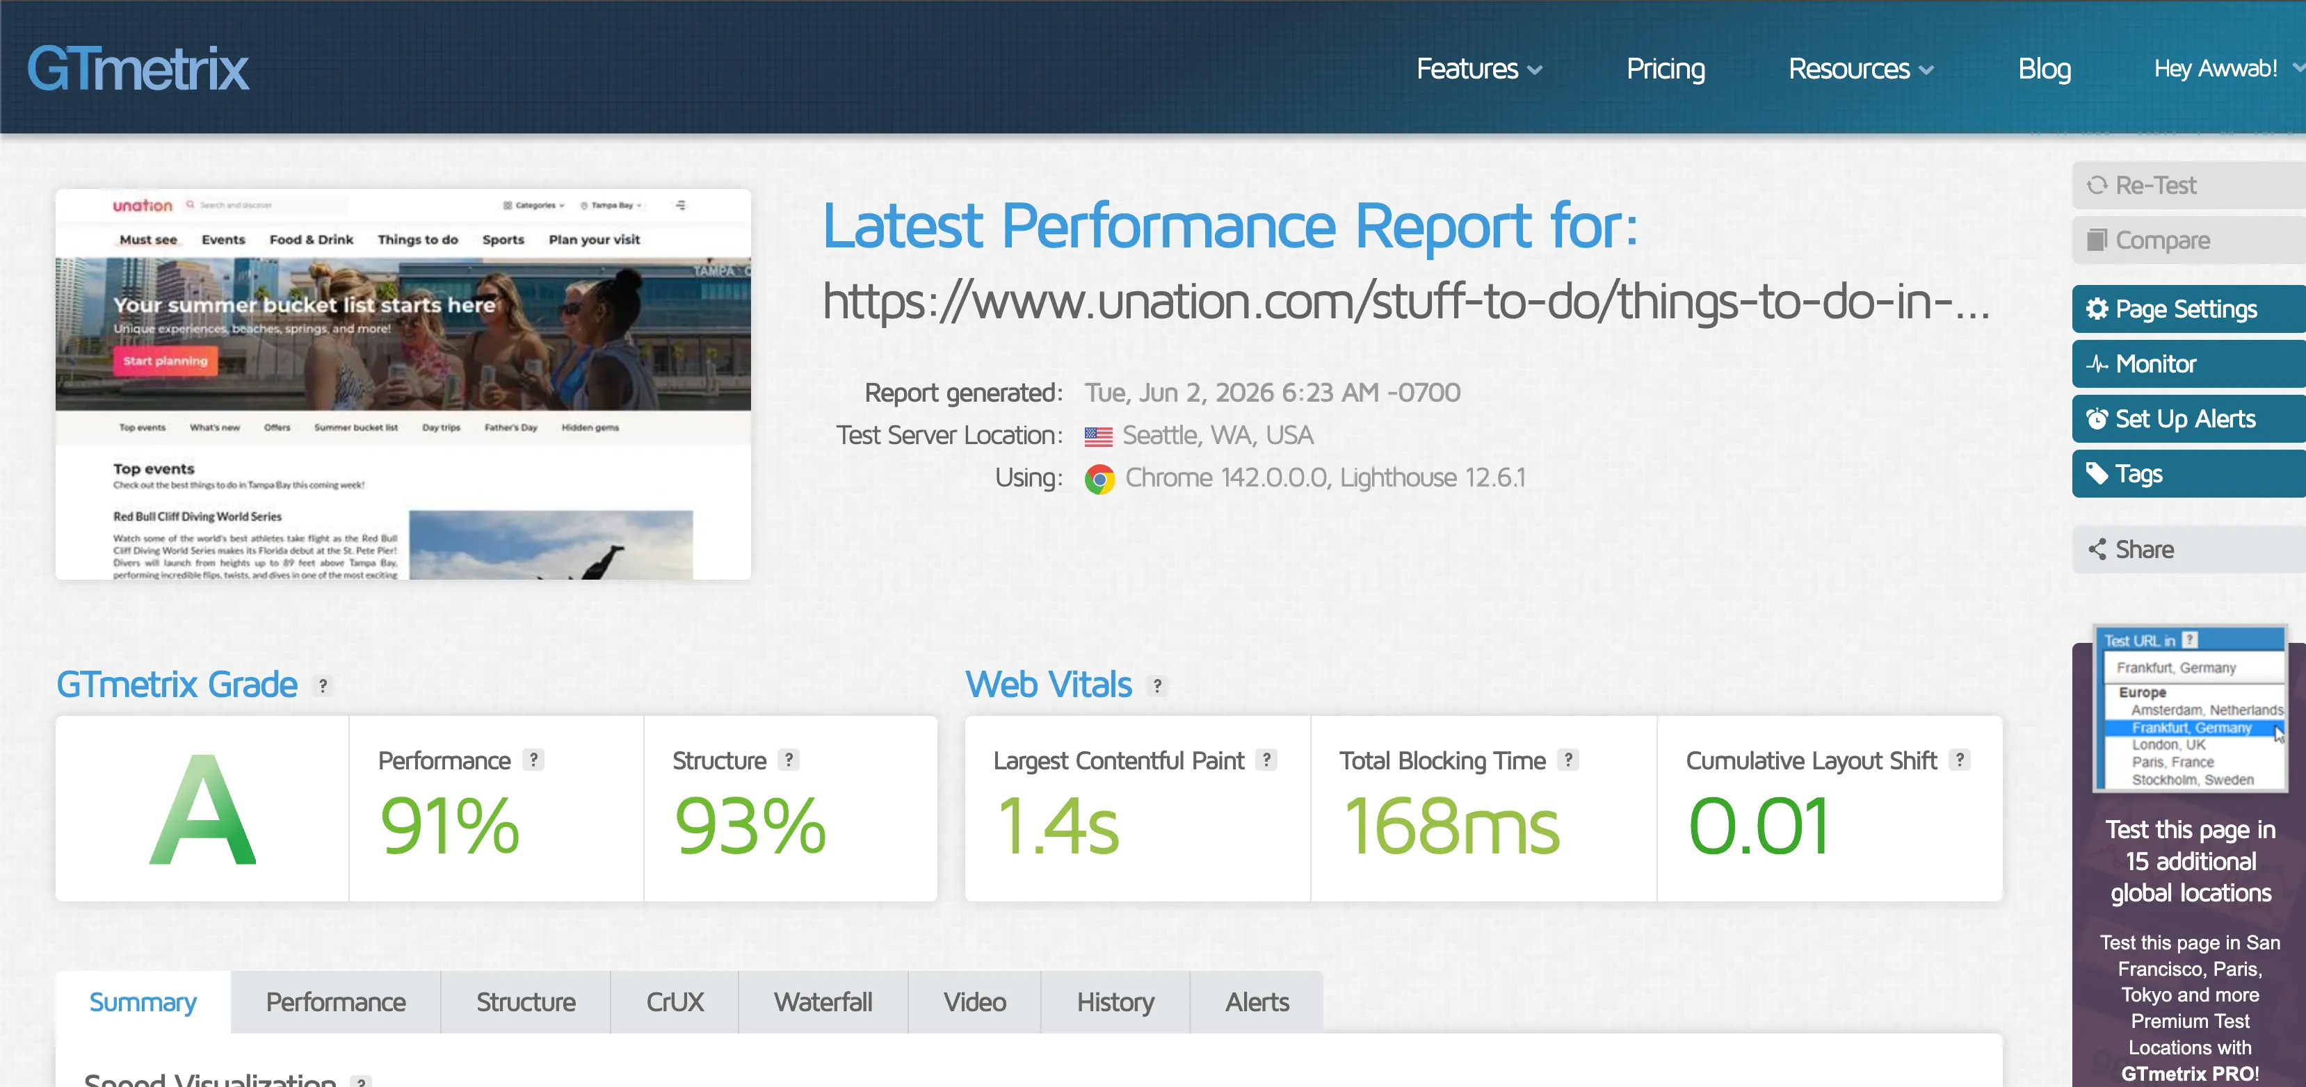Open the Pricing page
This screenshot has height=1087, width=2306.
click(1665, 69)
